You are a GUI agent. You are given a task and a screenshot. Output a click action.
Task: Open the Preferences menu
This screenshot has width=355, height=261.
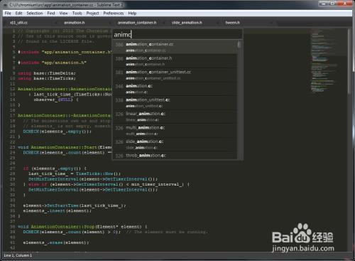pos(114,14)
